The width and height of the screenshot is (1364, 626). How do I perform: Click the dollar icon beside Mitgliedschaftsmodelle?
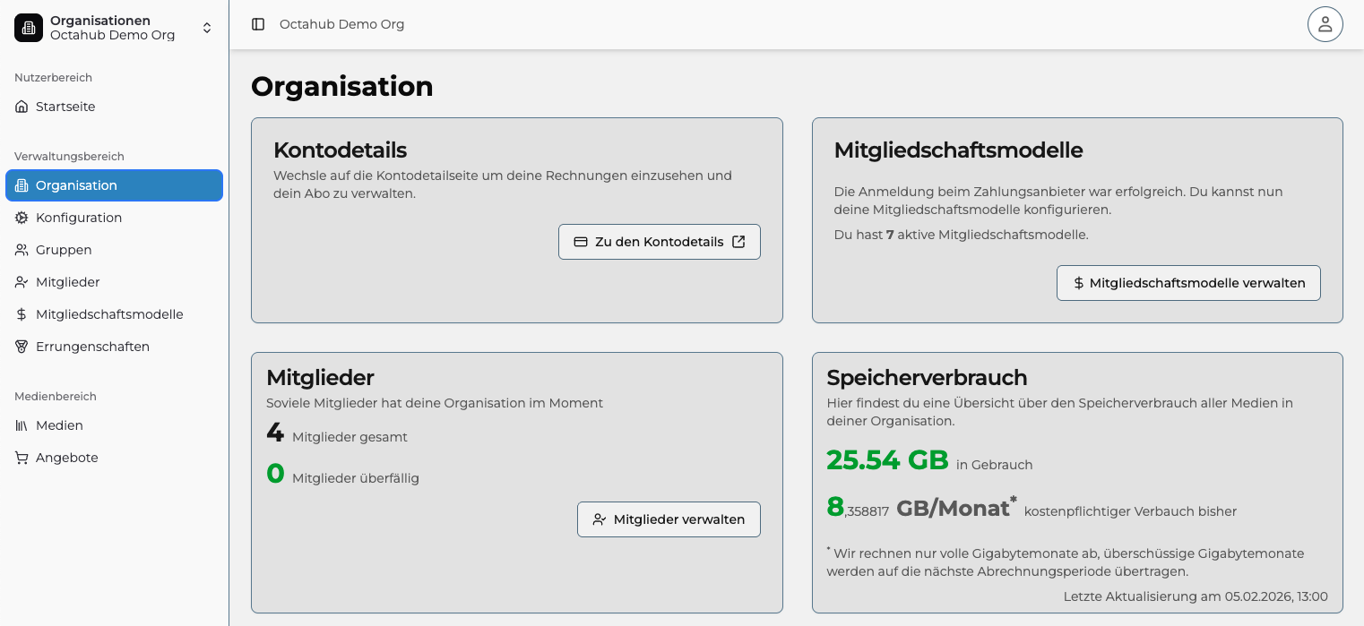[21, 314]
